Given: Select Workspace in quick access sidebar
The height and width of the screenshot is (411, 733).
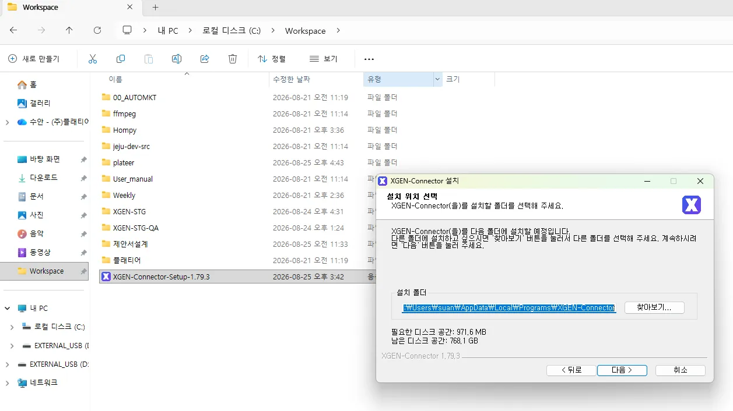Looking at the screenshot, I should click(x=45, y=271).
